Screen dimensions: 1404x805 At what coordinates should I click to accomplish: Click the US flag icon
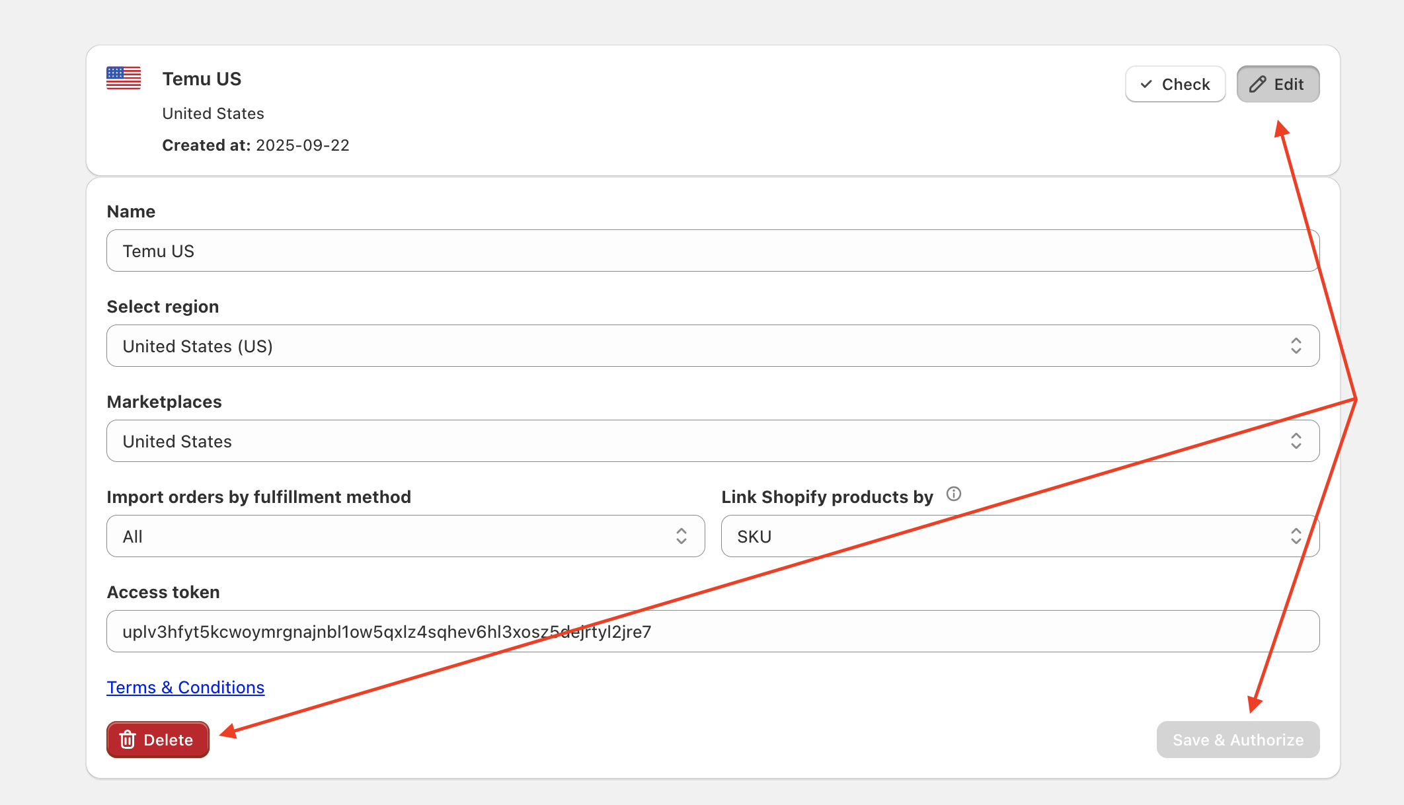point(124,78)
